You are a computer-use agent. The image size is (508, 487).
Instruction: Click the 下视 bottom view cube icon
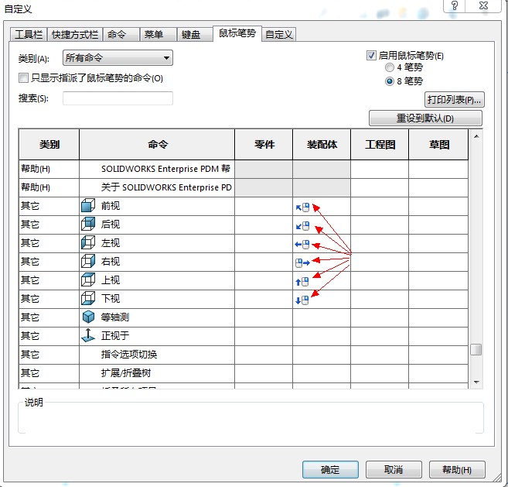pyautogui.click(x=88, y=298)
